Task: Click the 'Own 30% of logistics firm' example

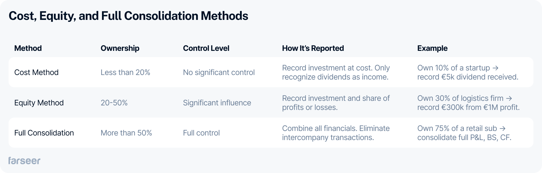Action: coord(468,103)
